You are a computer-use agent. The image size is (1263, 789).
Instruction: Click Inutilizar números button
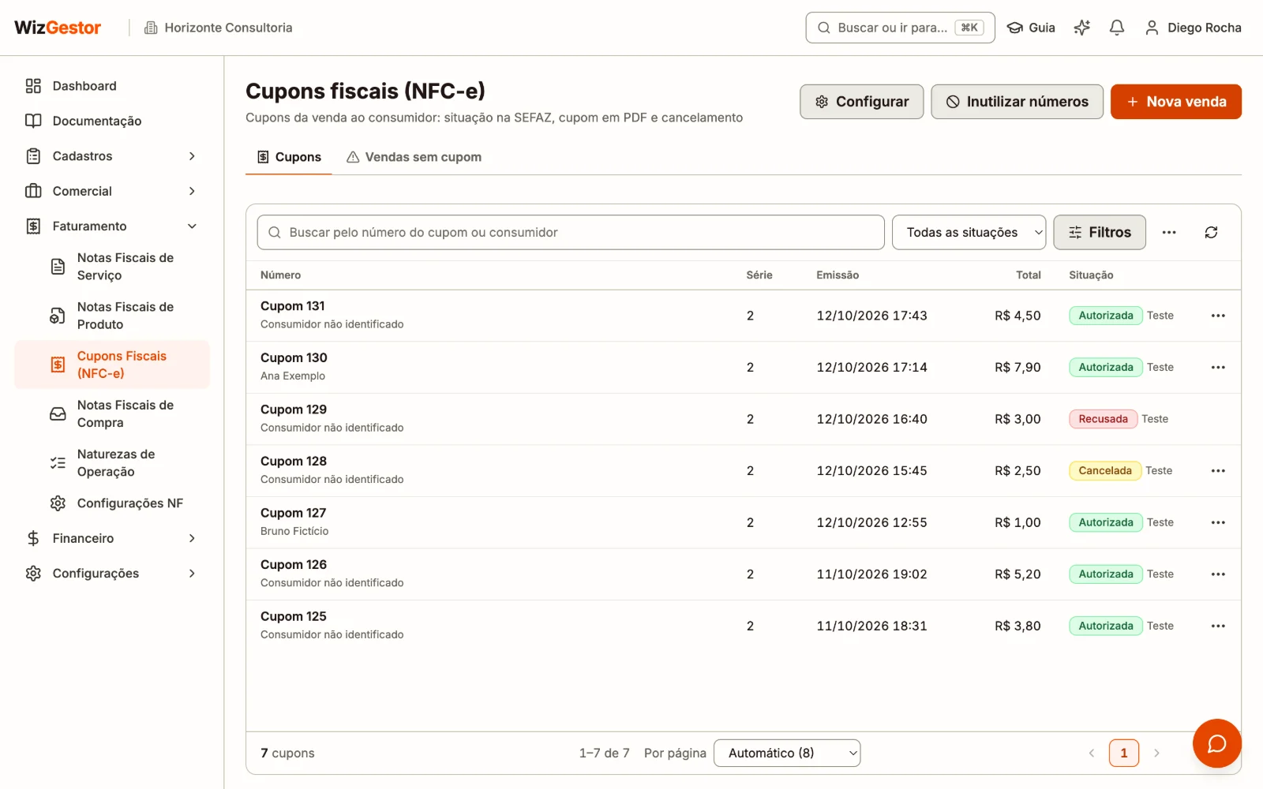pos(1017,102)
